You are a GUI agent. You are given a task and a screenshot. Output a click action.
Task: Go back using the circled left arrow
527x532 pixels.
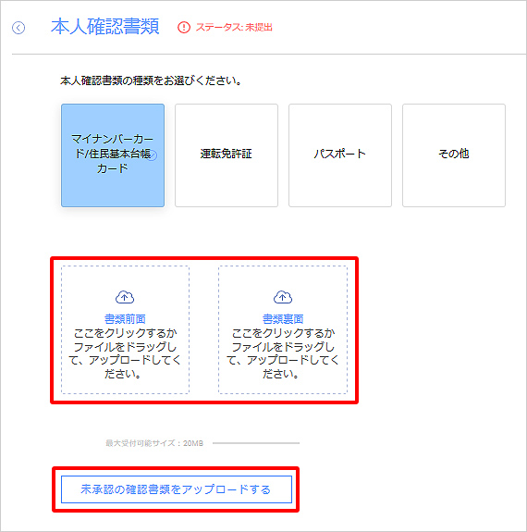pyautogui.click(x=18, y=28)
